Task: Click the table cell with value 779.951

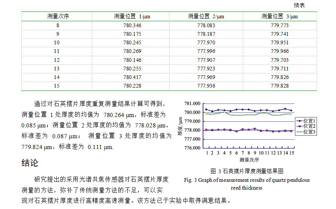Action: 280,42
